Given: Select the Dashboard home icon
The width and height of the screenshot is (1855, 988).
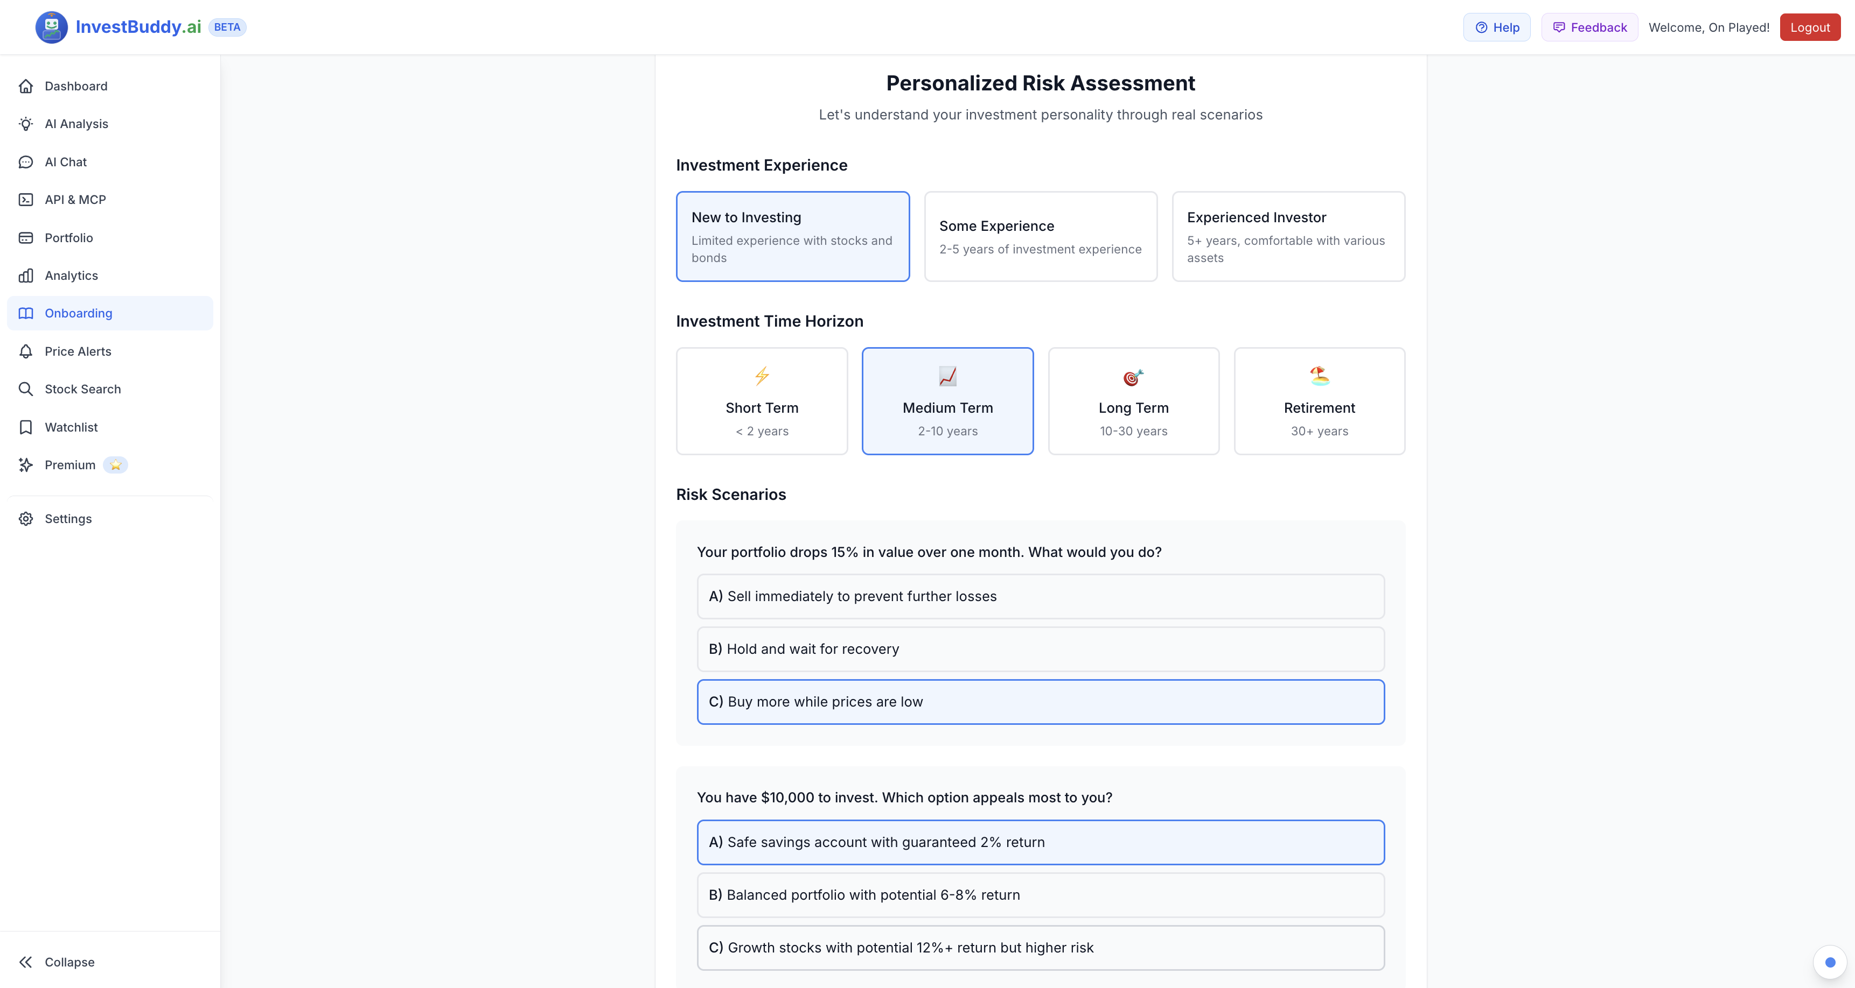Looking at the screenshot, I should (26, 86).
